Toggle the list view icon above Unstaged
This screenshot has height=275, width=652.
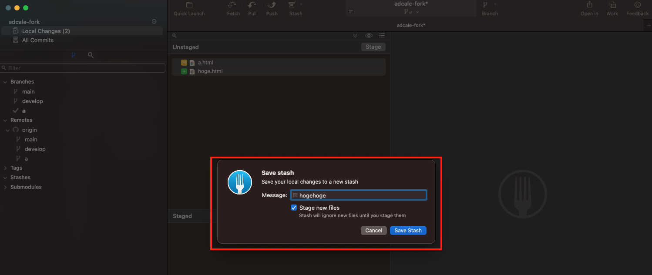382,35
